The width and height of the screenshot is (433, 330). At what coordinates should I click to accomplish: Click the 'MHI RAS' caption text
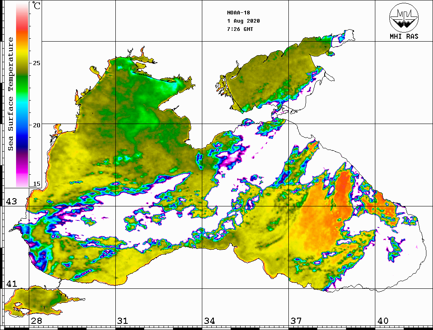pyautogui.click(x=404, y=36)
